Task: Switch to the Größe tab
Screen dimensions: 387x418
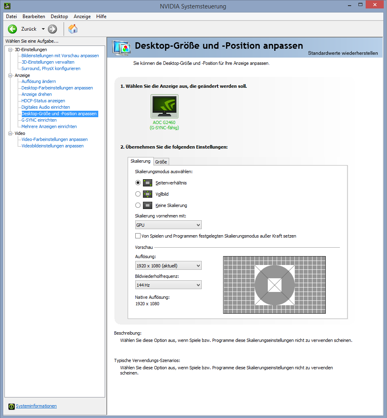Action: (161, 162)
